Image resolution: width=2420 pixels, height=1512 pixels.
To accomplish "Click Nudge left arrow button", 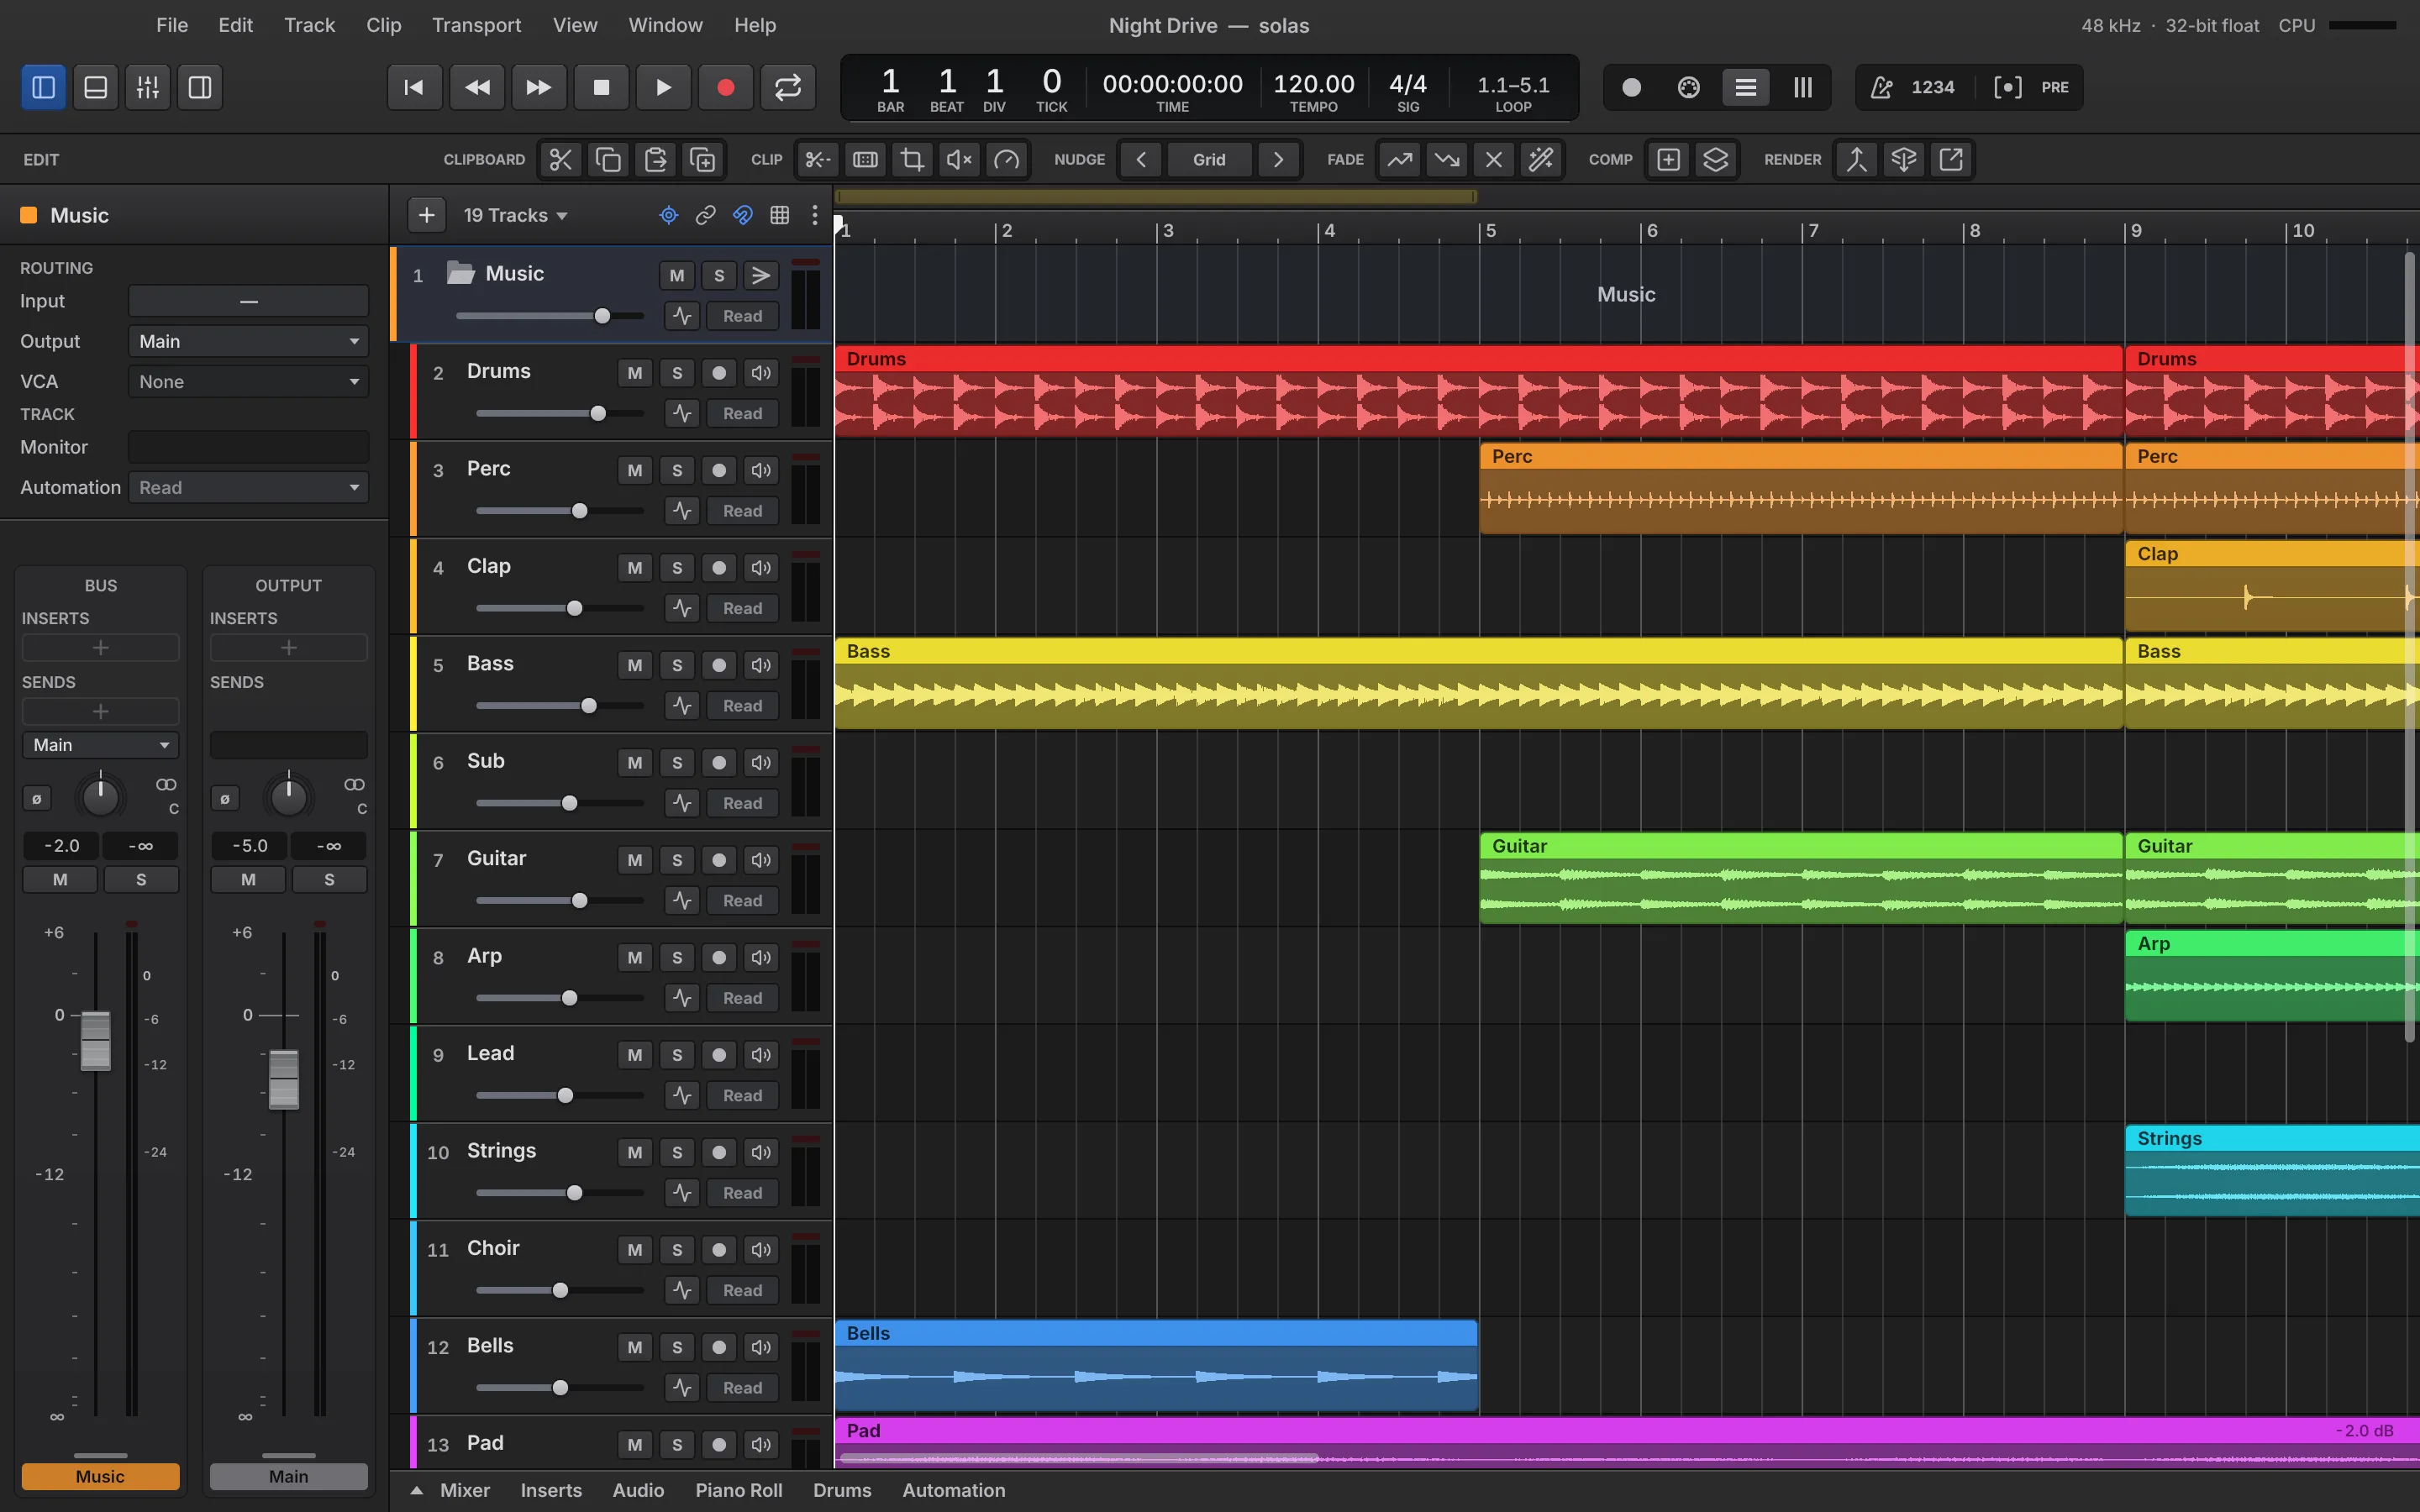I will click(x=1141, y=159).
